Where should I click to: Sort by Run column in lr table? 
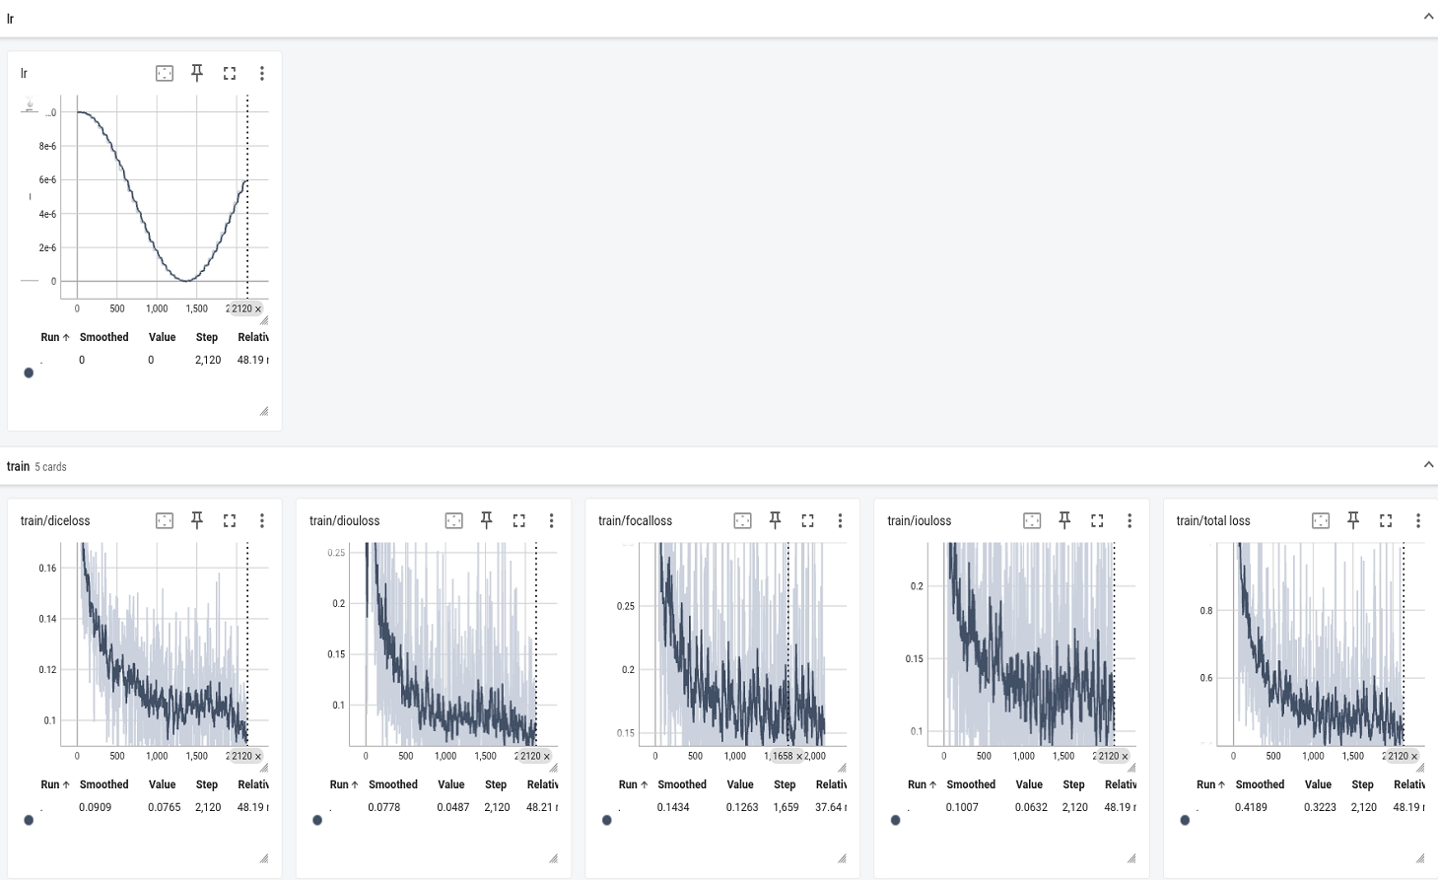tap(54, 337)
